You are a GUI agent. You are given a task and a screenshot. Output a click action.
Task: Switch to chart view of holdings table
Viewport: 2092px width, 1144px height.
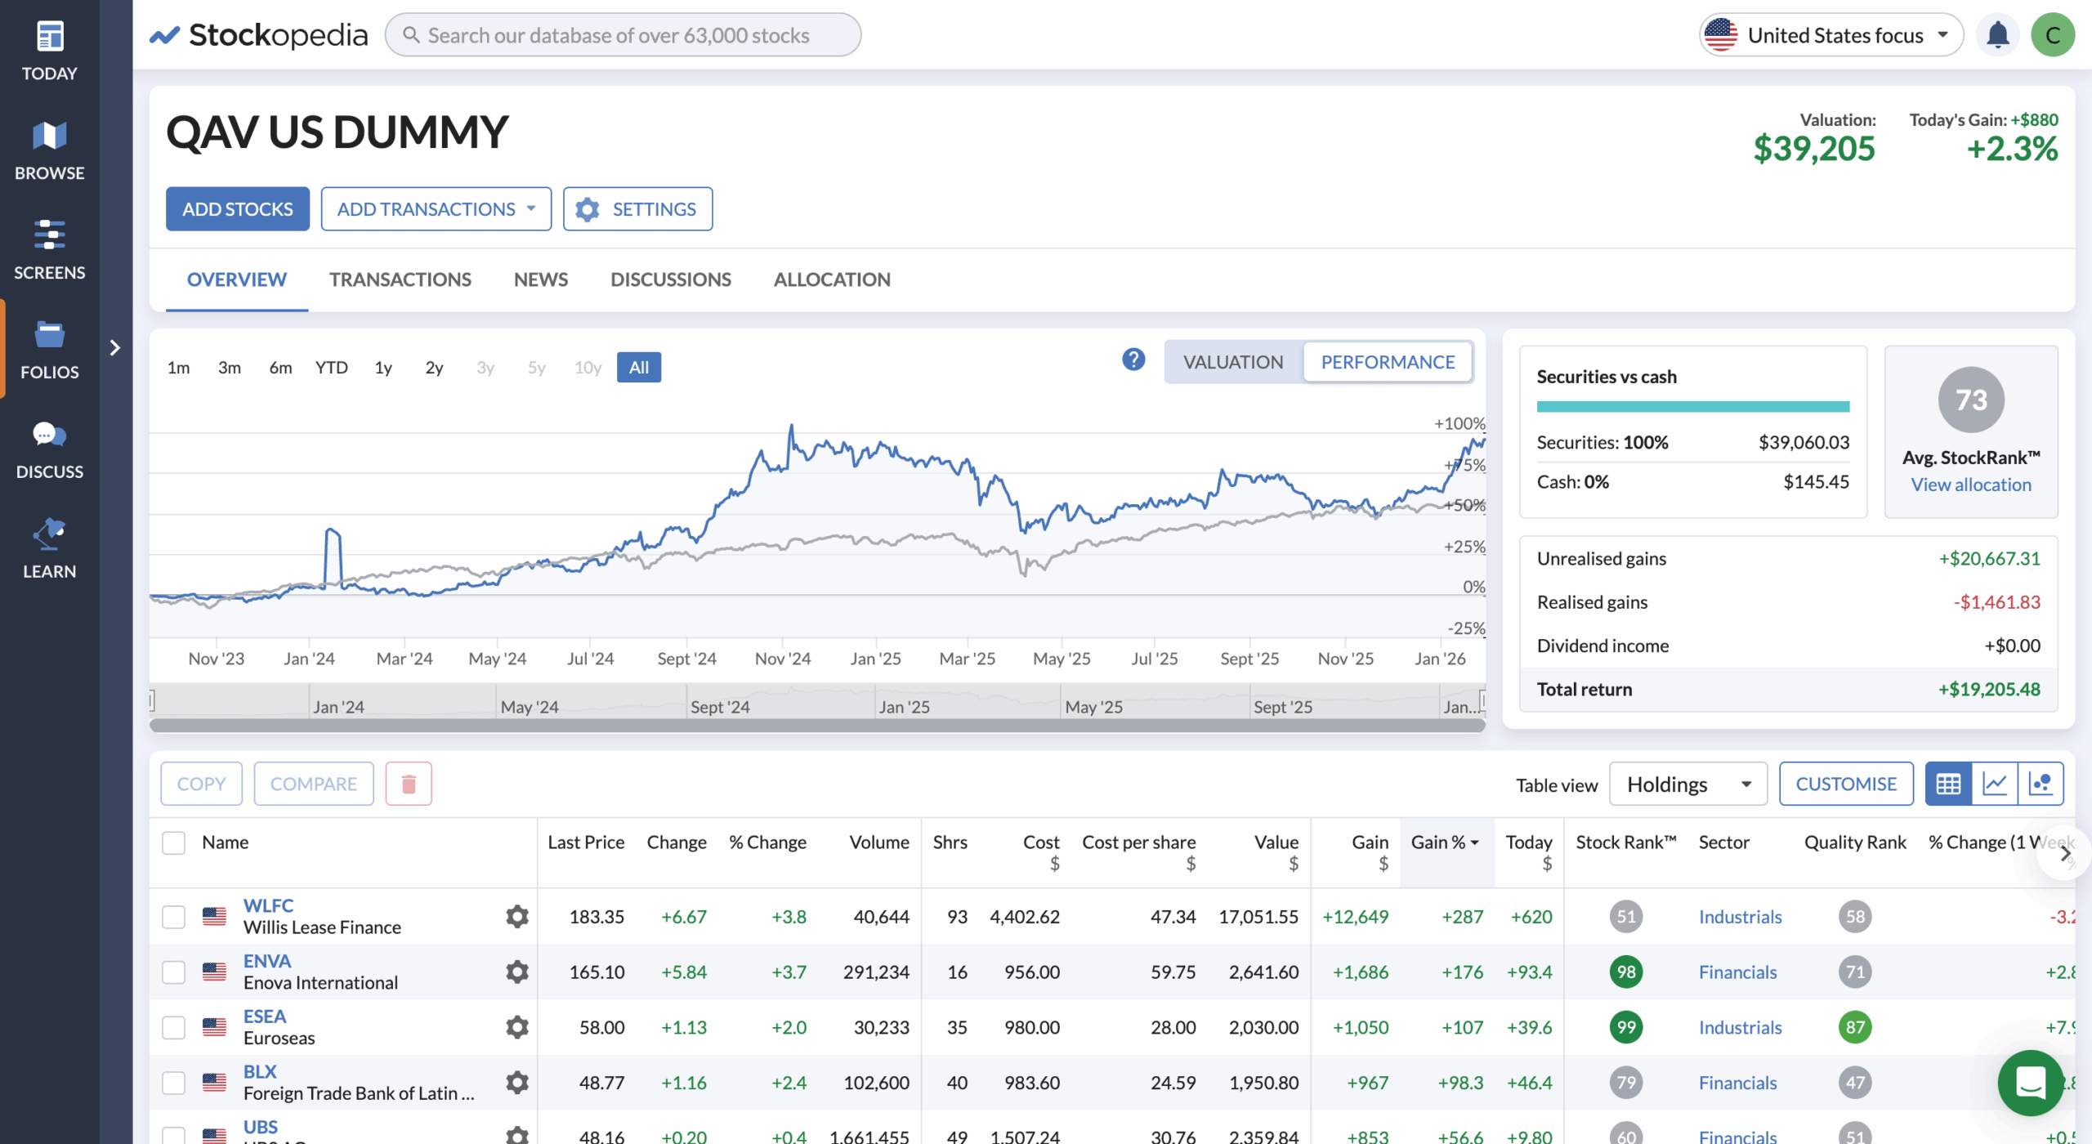click(1996, 783)
